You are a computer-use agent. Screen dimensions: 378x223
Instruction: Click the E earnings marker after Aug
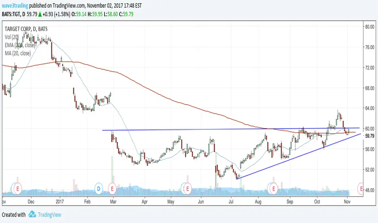pyautogui.click(x=273, y=189)
